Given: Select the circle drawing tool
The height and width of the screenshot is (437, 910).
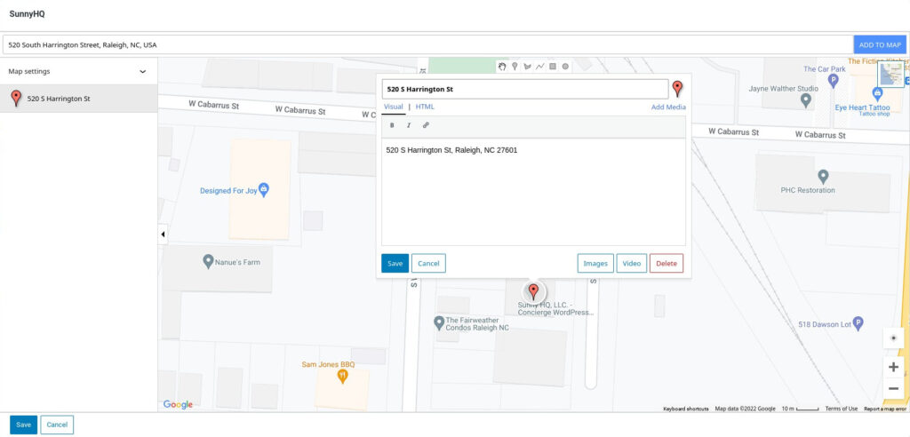Looking at the screenshot, I should tap(565, 66).
